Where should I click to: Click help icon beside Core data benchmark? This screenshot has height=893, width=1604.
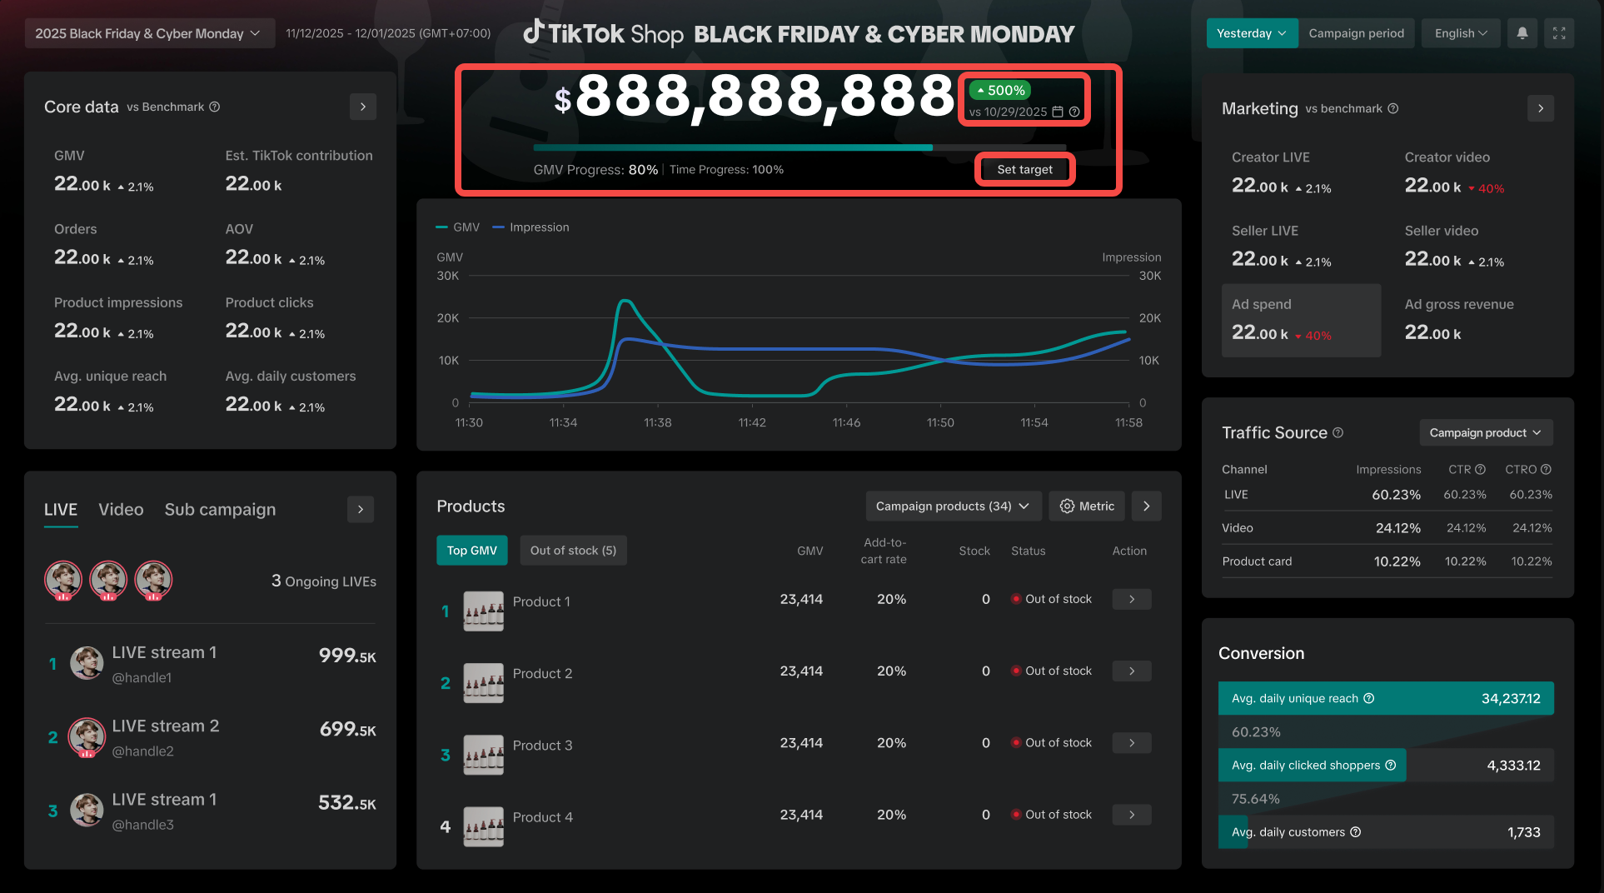click(215, 107)
